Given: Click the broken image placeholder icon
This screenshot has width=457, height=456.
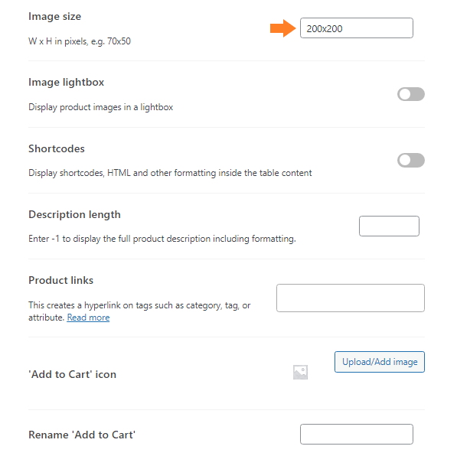Looking at the screenshot, I should pos(300,372).
